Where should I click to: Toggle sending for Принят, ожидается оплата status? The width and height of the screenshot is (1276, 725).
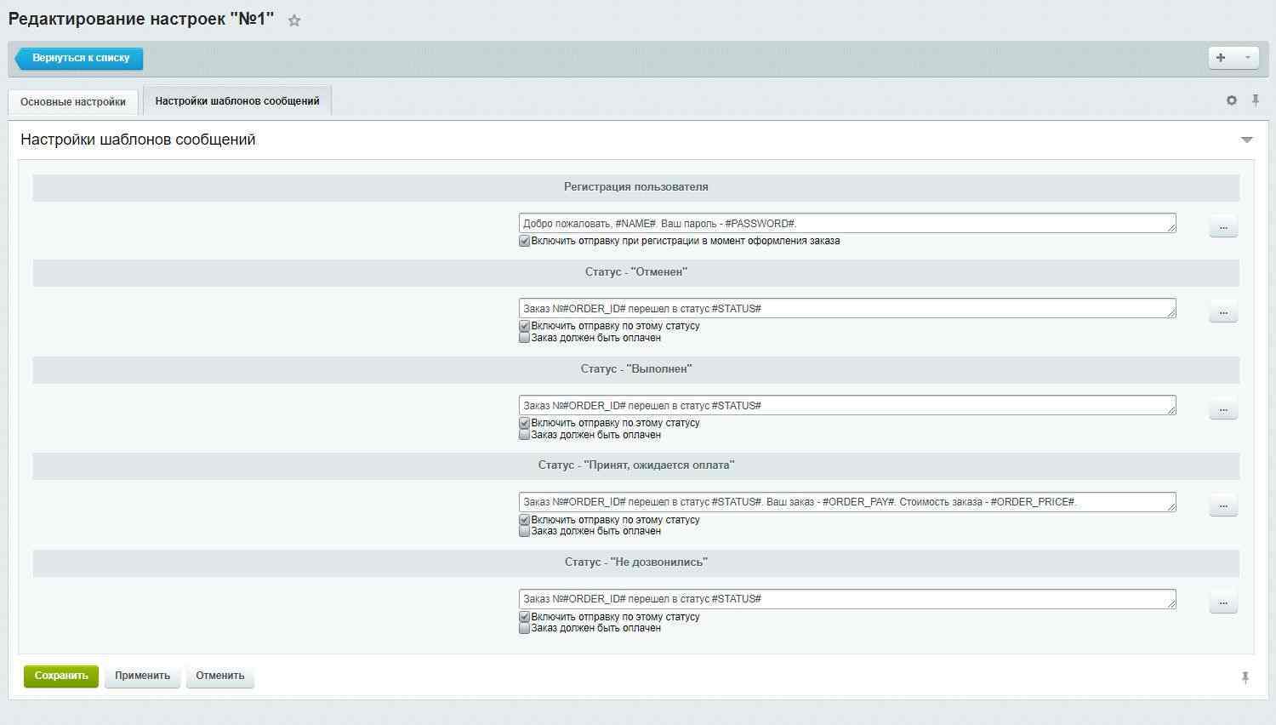click(x=524, y=520)
